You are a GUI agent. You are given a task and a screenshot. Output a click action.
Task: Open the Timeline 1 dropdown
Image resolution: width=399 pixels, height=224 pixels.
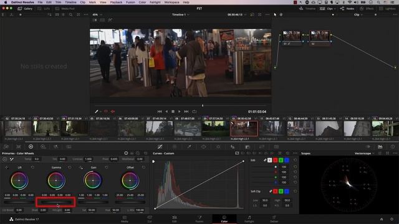click(180, 15)
